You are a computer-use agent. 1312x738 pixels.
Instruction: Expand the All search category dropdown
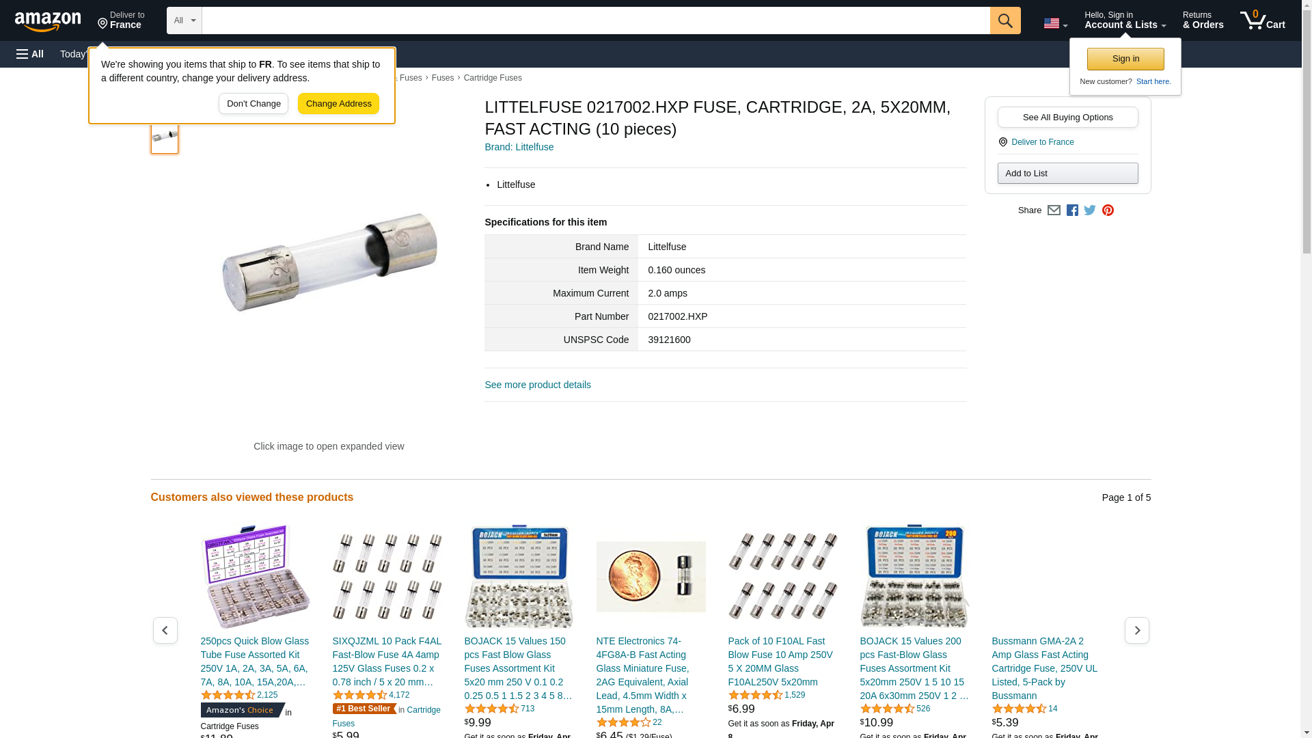[184, 20]
